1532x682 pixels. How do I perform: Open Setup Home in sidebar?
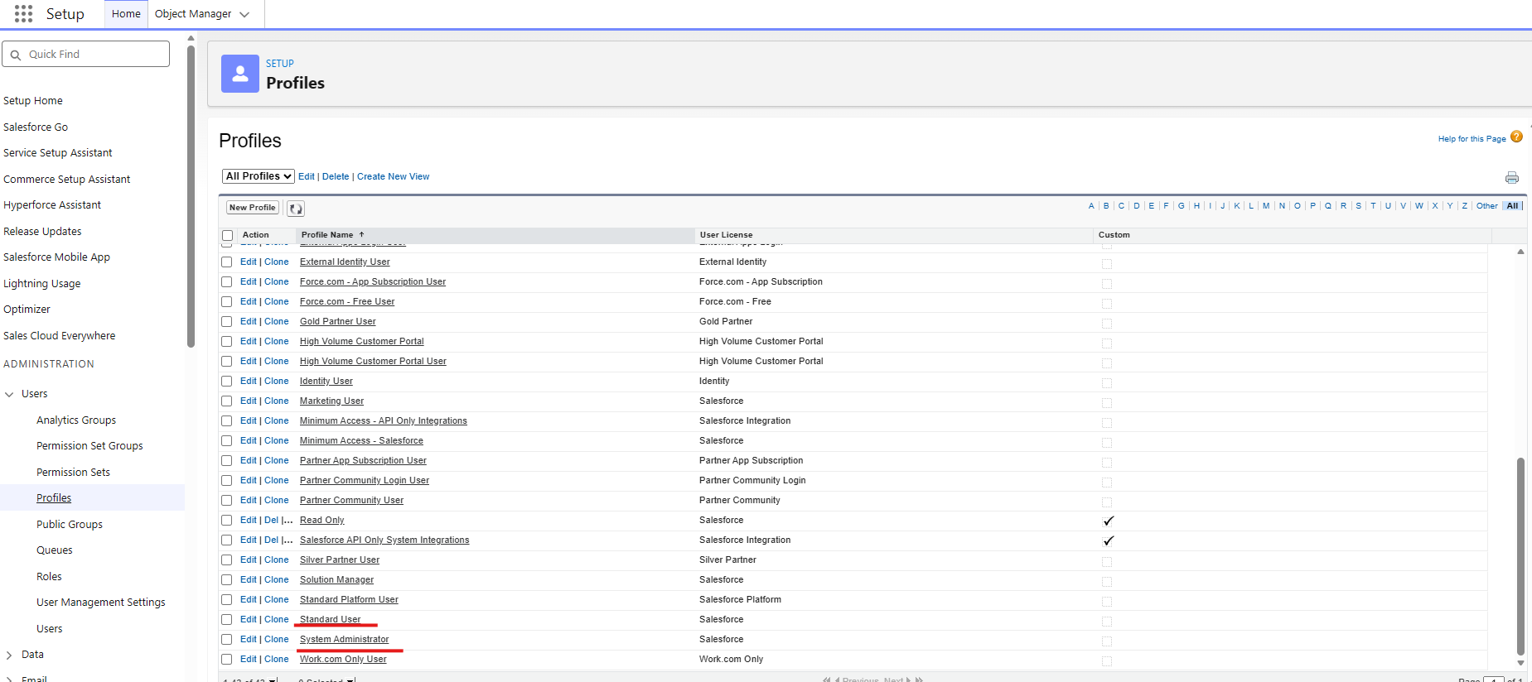pos(33,101)
